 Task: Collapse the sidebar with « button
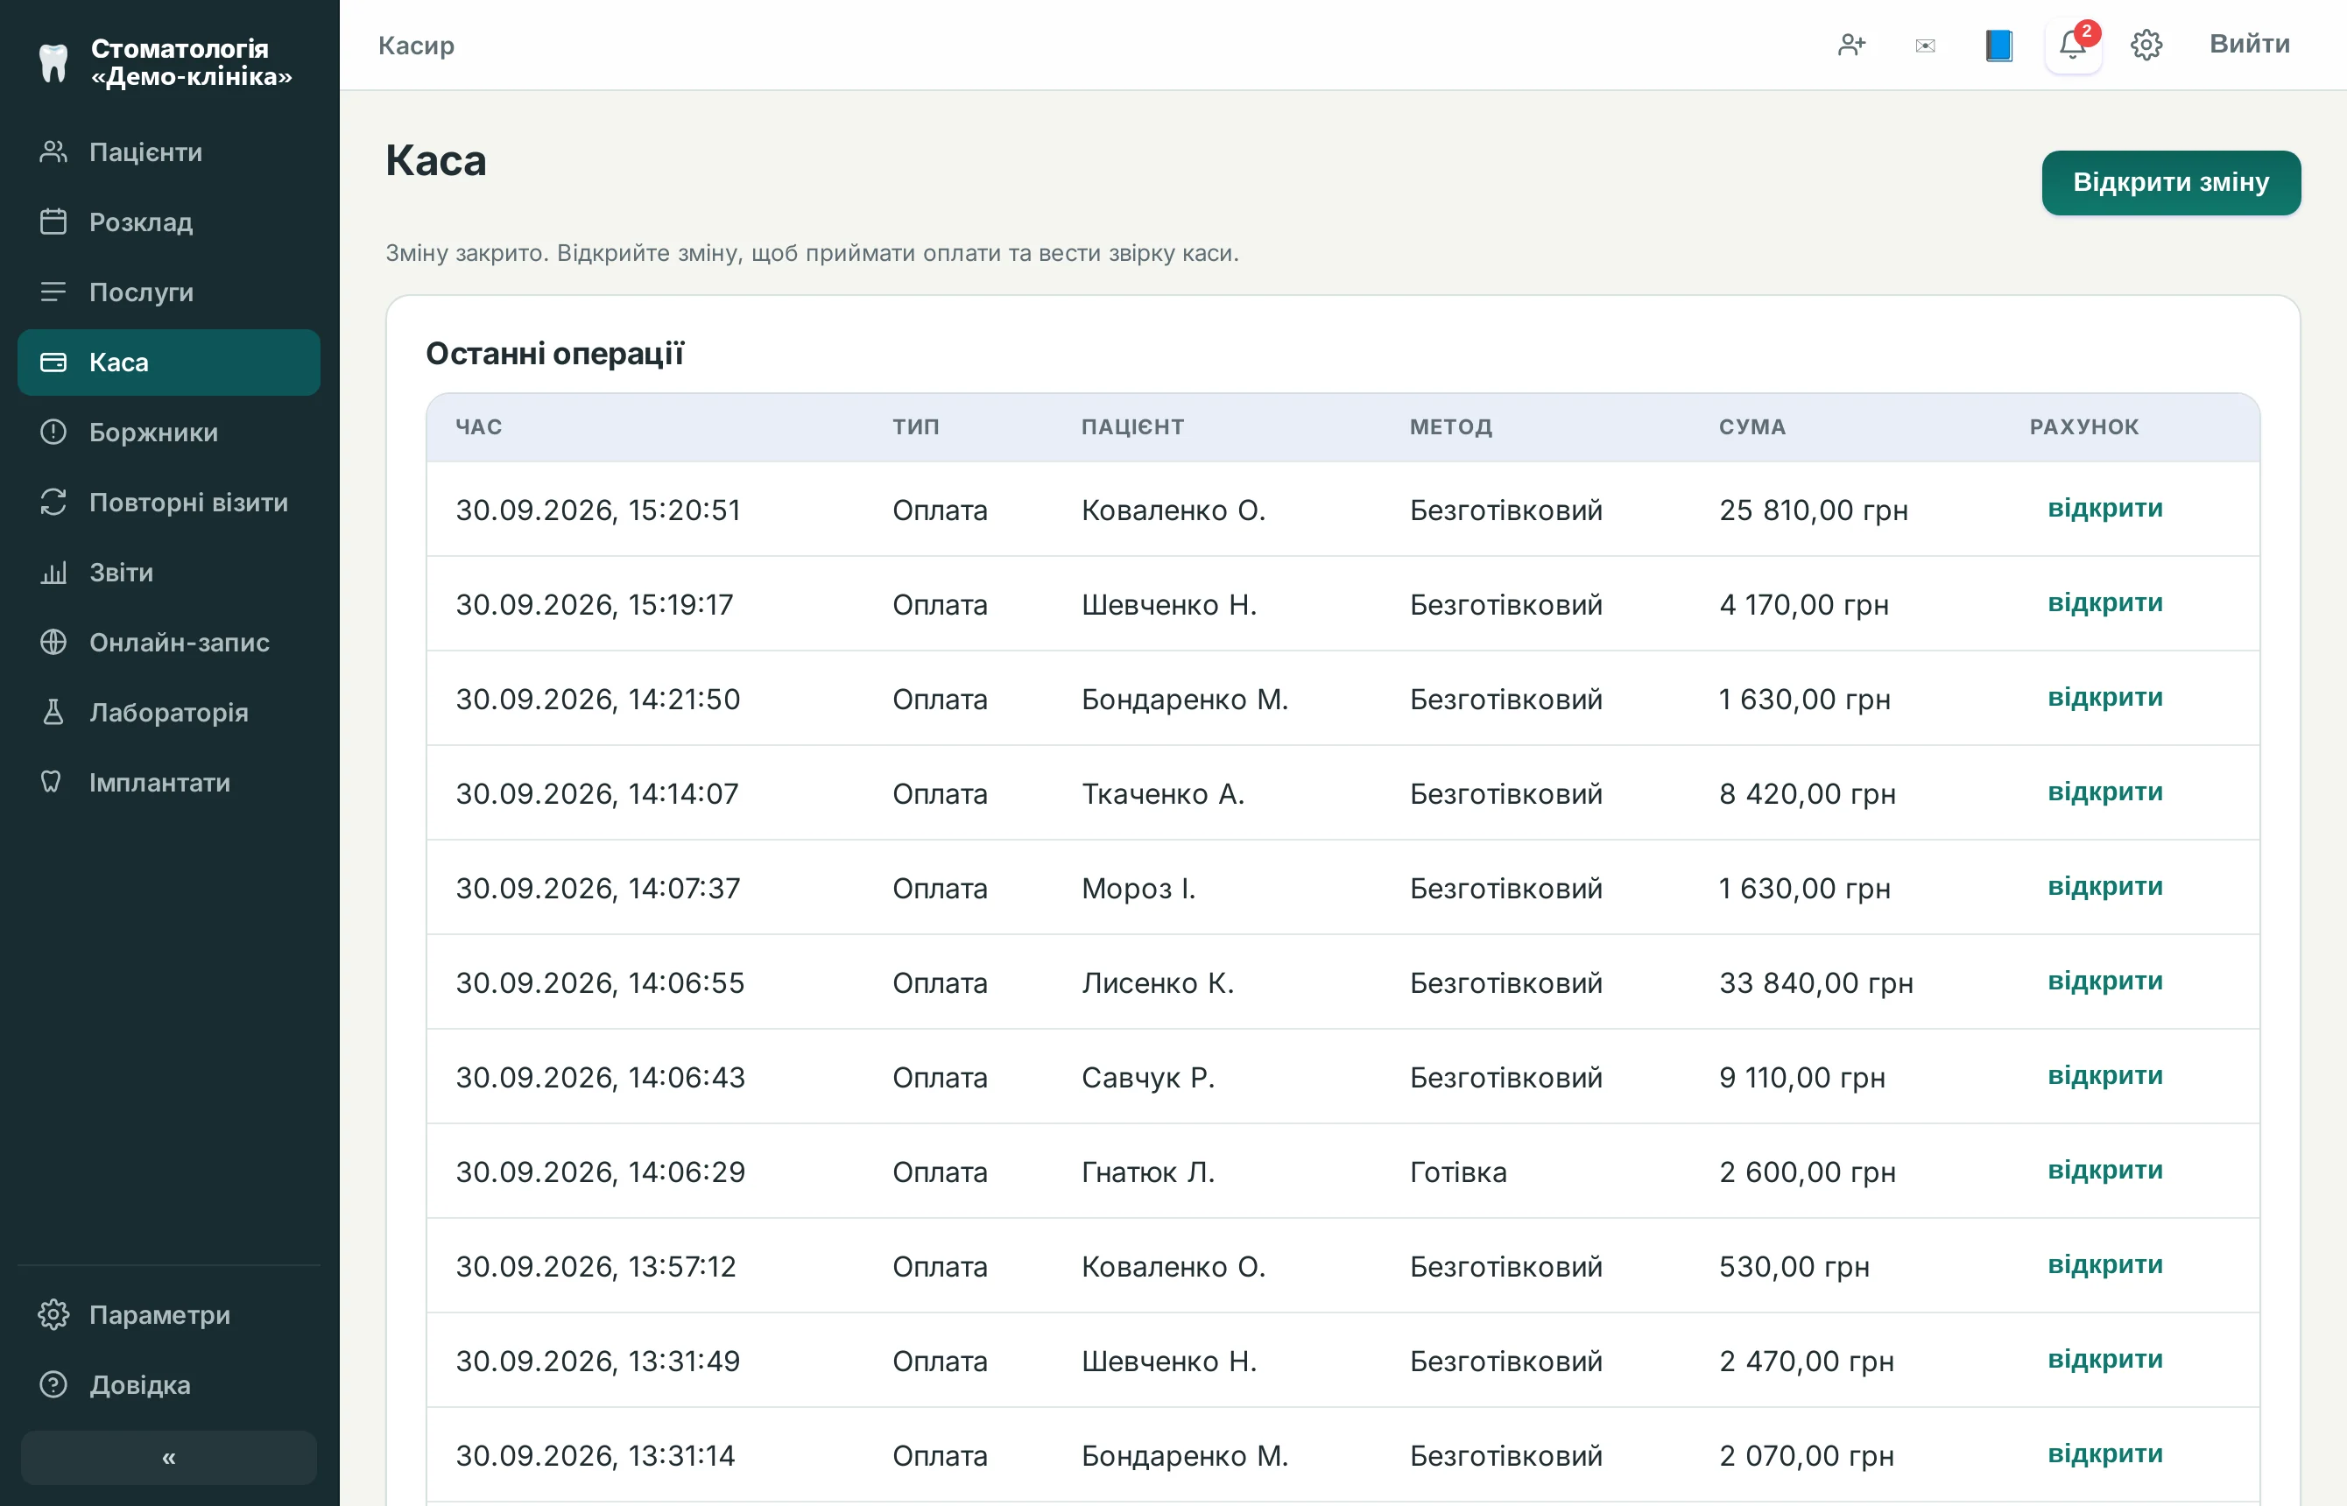[168, 1457]
